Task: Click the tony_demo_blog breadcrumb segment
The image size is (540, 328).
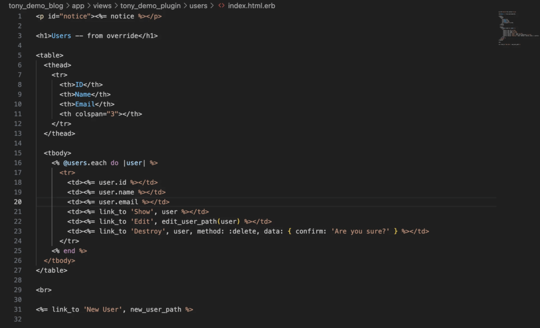Action: tap(36, 6)
